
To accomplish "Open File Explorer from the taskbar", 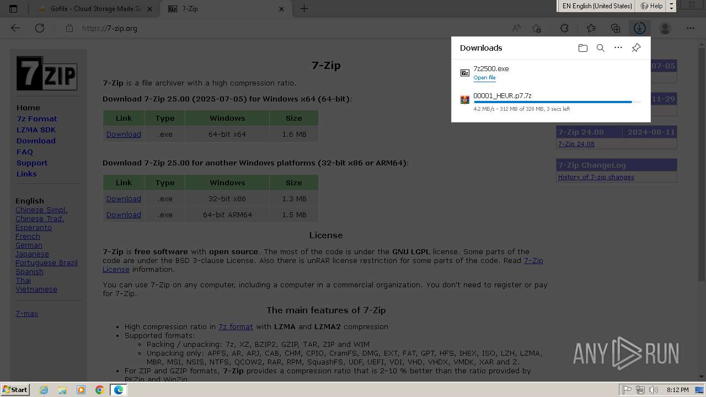I will [x=62, y=390].
